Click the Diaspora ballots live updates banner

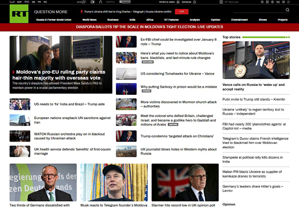149,28
